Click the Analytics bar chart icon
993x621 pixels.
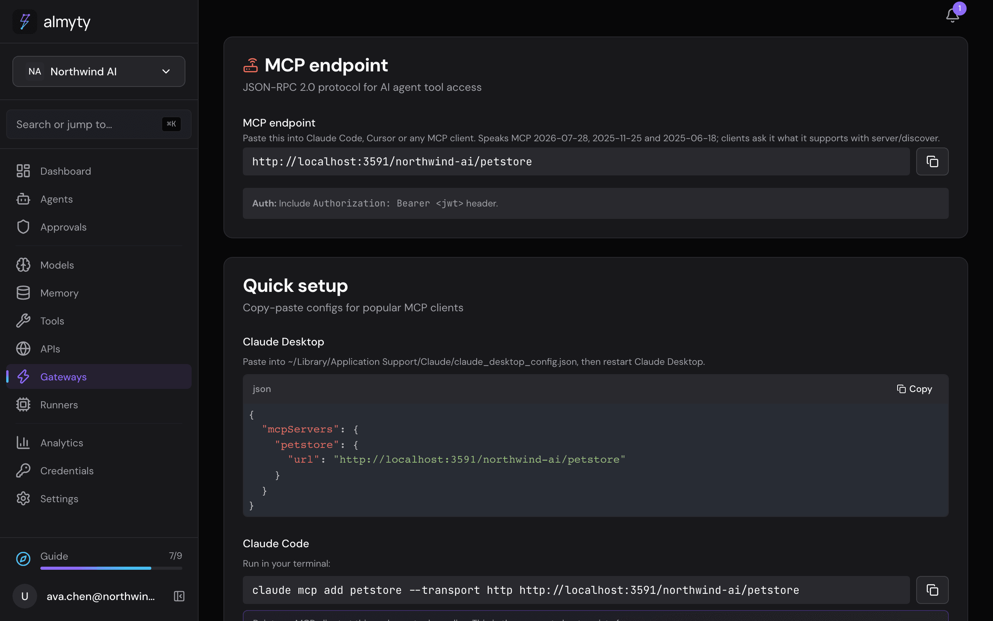click(x=23, y=443)
